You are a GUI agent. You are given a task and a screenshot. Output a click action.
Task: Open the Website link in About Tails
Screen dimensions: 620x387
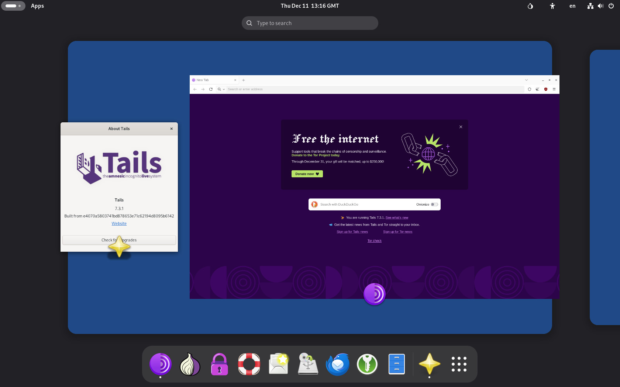119,223
